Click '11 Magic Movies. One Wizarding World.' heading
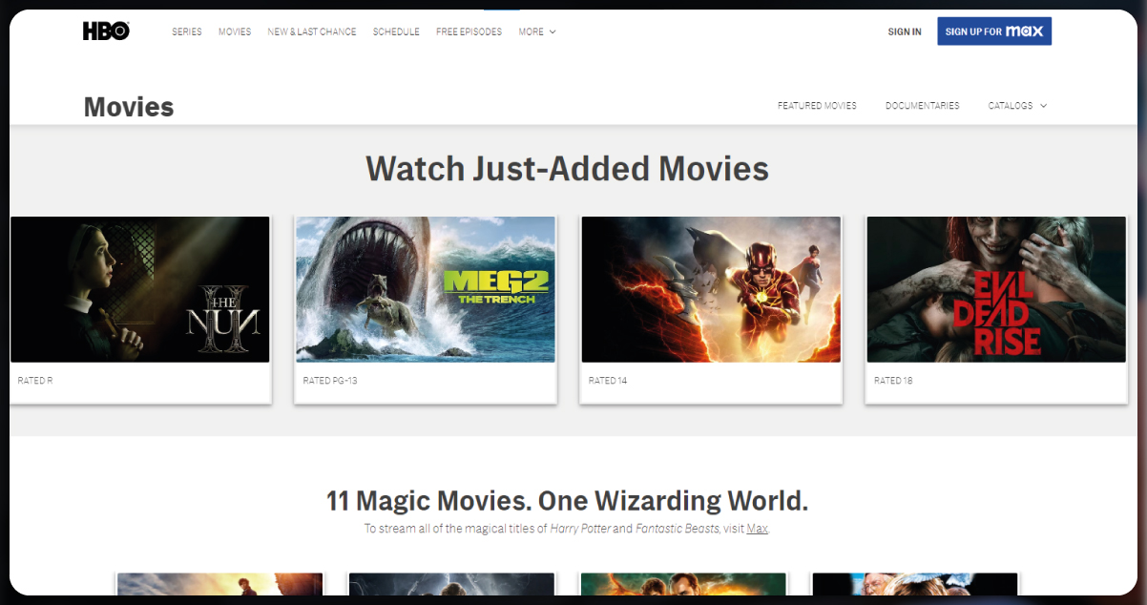The width and height of the screenshot is (1147, 605). coord(567,501)
